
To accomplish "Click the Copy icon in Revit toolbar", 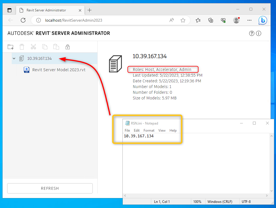I will (x=45, y=47).
